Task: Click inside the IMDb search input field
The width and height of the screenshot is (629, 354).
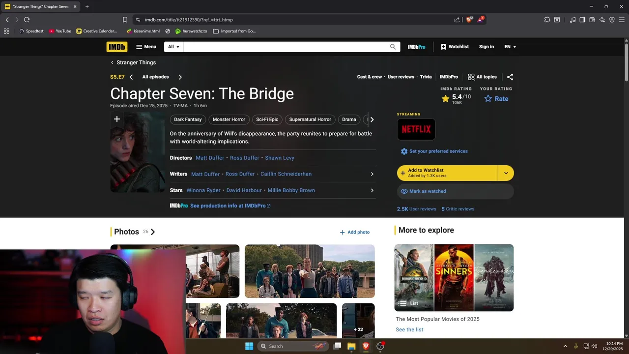Action: point(286,47)
